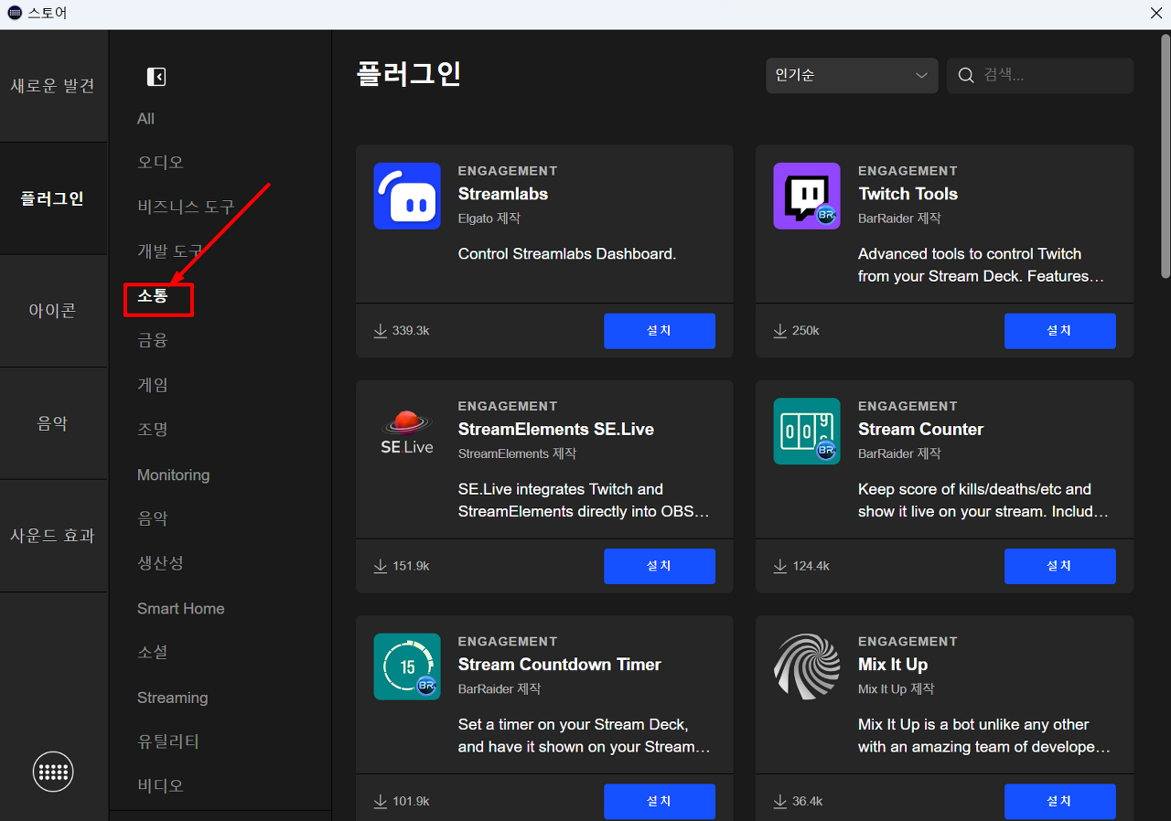This screenshot has width=1171, height=821.
Task: Select the 생산성 category
Action: [161, 562]
